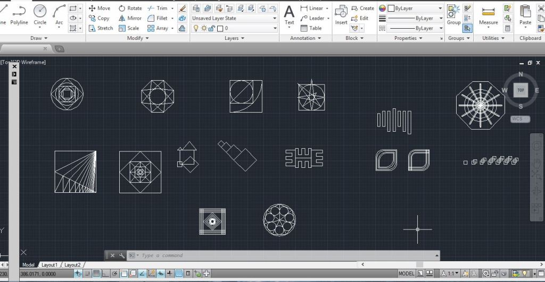Switch to the Layout1 tab
545x282 pixels.
pyautogui.click(x=49, y=264)
